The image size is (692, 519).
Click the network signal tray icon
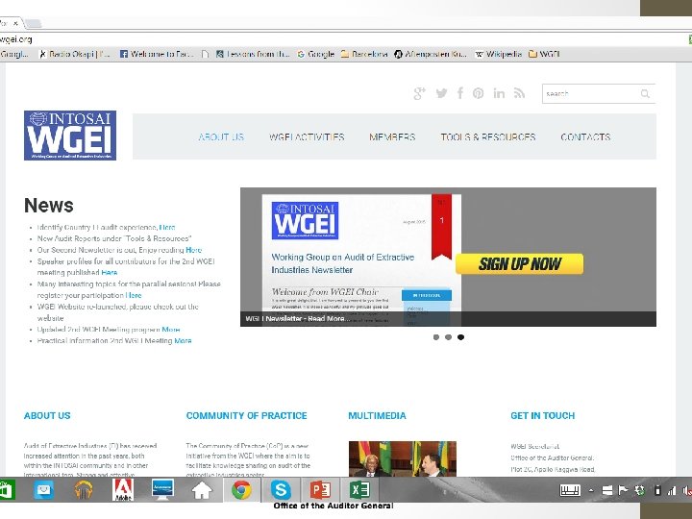(x=672, y=490)
